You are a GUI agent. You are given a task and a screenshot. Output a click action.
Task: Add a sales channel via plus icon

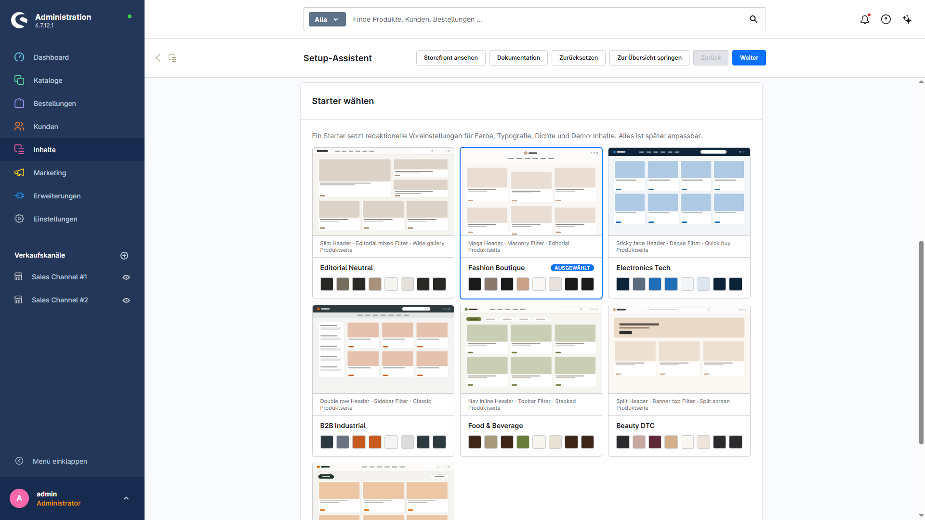[x=124, y=256]
